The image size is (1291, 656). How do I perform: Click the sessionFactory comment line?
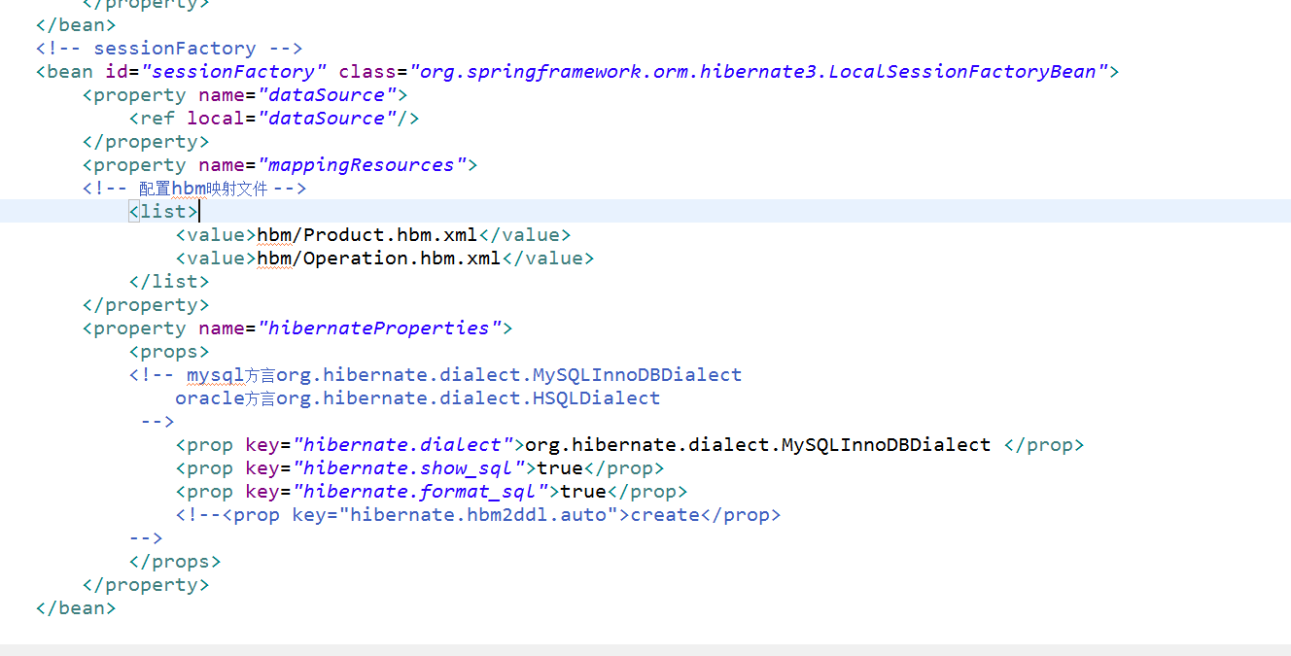[169, 48]
